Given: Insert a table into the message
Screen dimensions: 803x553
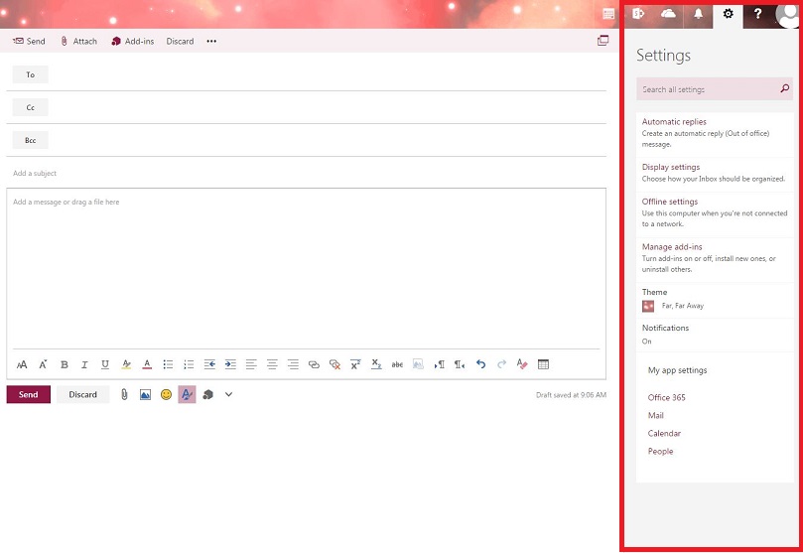Looking at the screenshot, I should click(543, 364).
